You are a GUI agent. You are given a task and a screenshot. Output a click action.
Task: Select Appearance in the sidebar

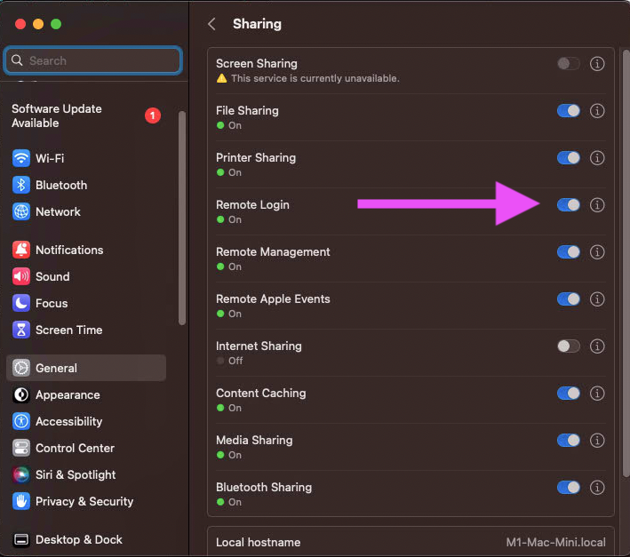coord(68,394)
